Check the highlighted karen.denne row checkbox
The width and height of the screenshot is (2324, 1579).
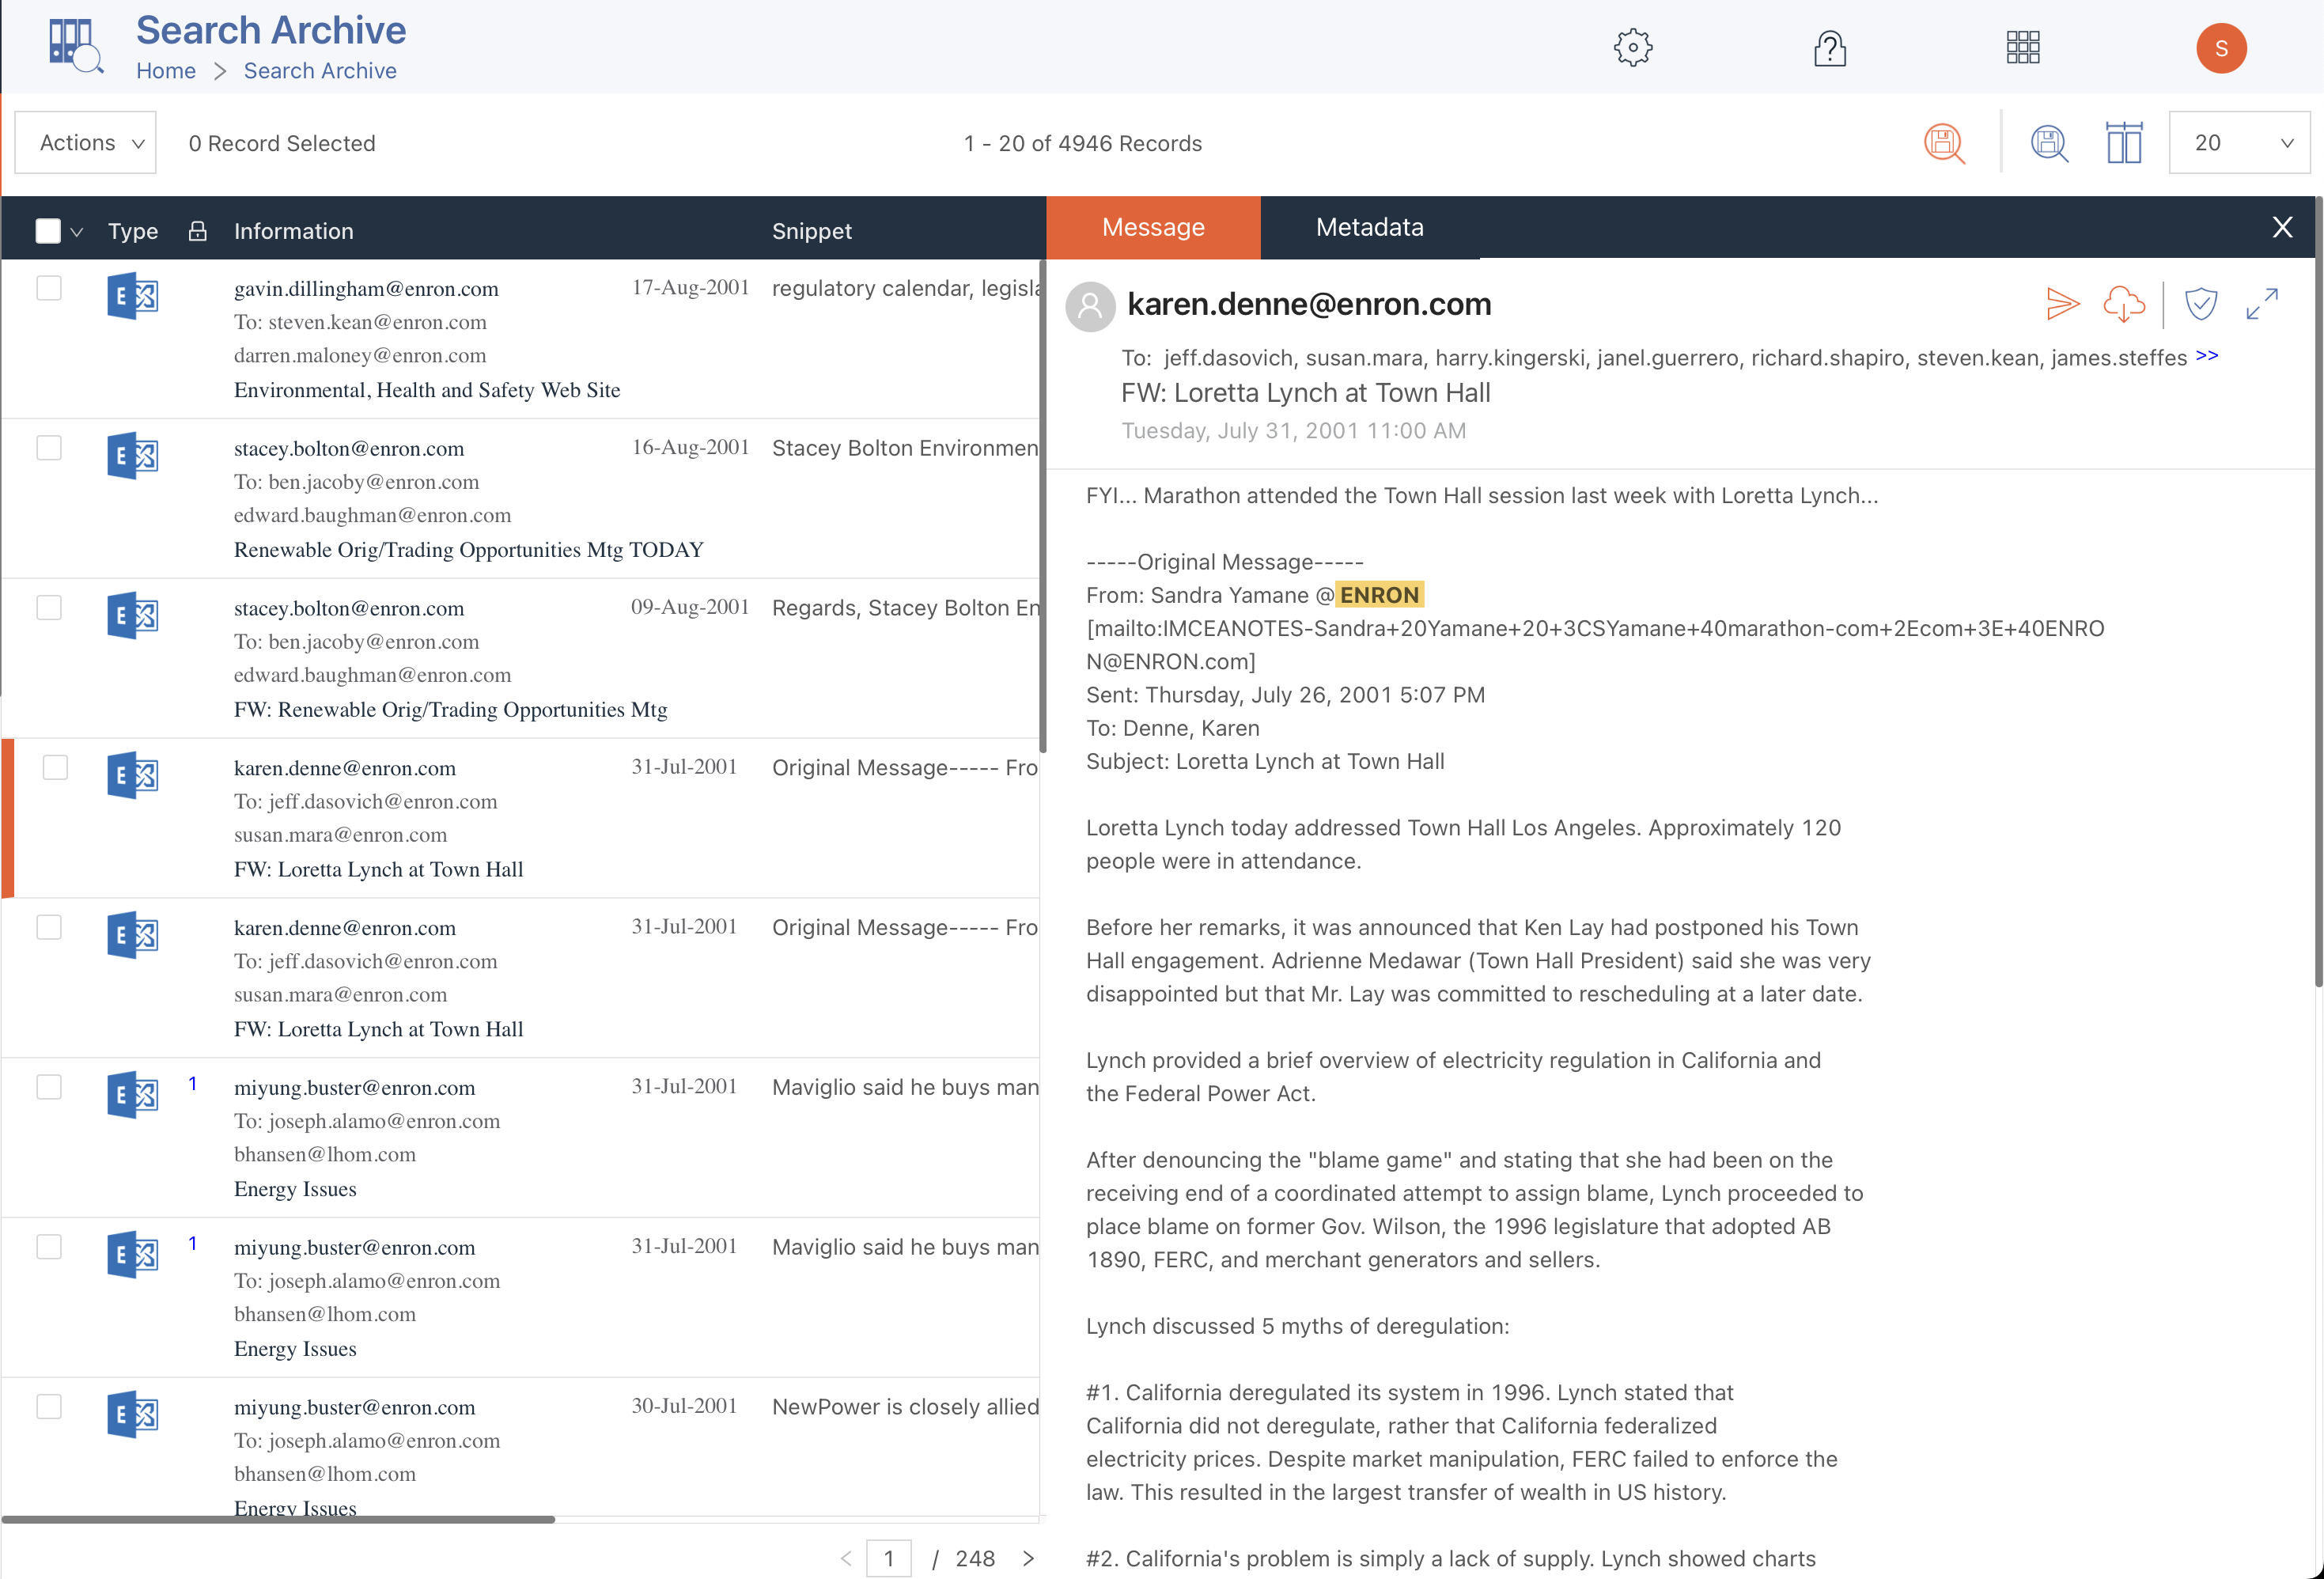click(55, 767)
